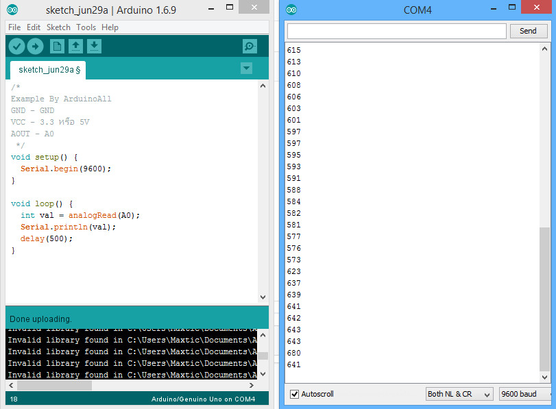Click the serial monitor scroll down arrow
Screen dimensions: 556x409
[x=544, y=377]
